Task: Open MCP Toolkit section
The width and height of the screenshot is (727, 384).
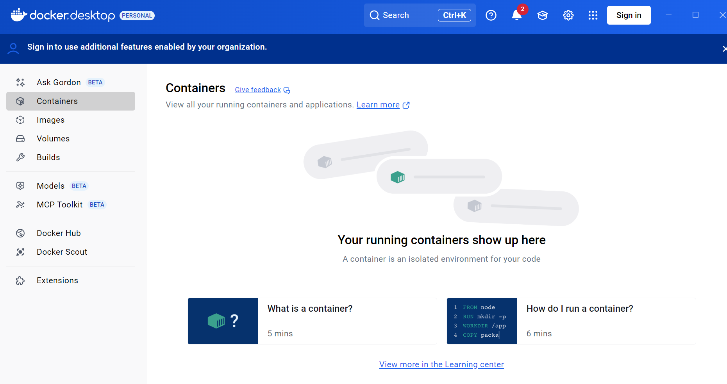Action: (71, 205)
